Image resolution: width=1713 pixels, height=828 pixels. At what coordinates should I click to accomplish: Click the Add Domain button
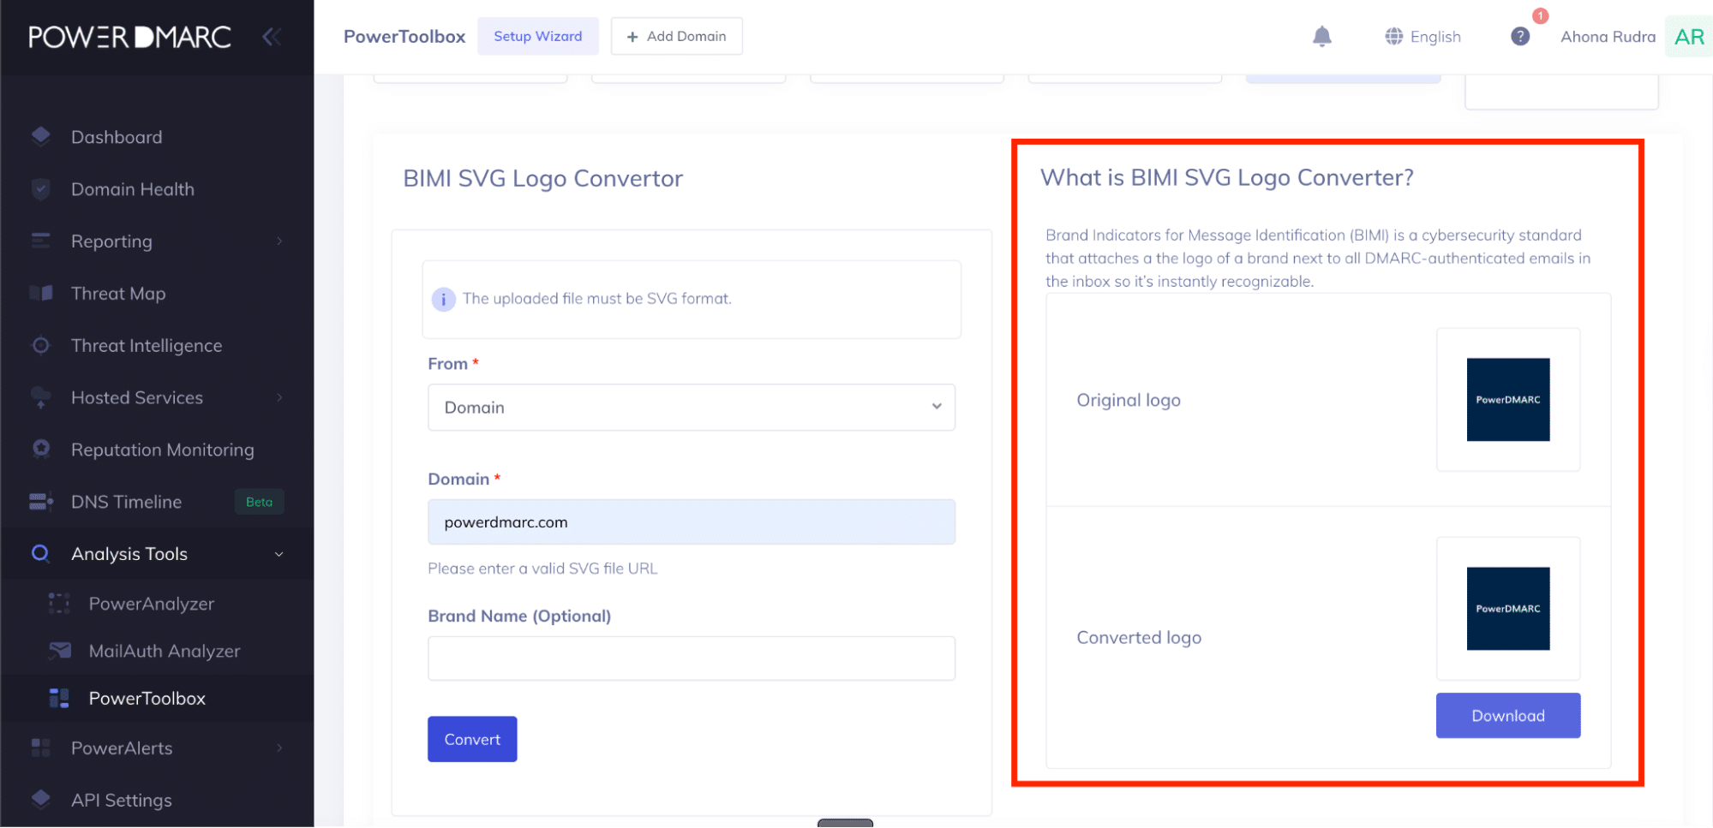(677, 37)
